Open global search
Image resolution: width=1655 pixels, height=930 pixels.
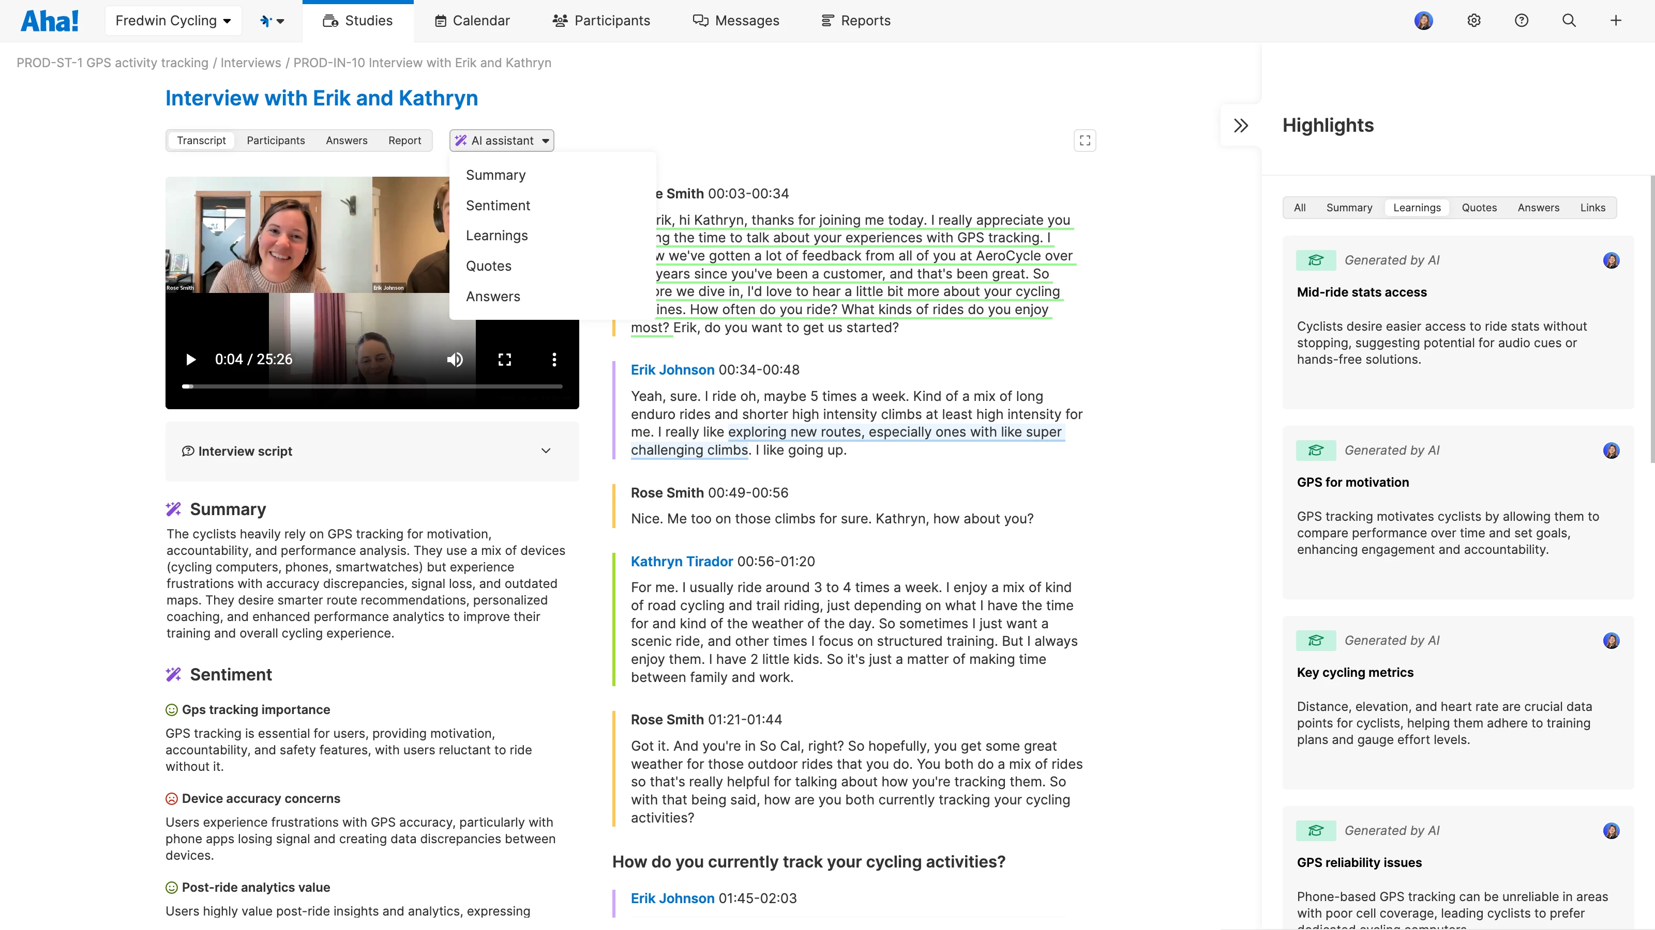1569,21
